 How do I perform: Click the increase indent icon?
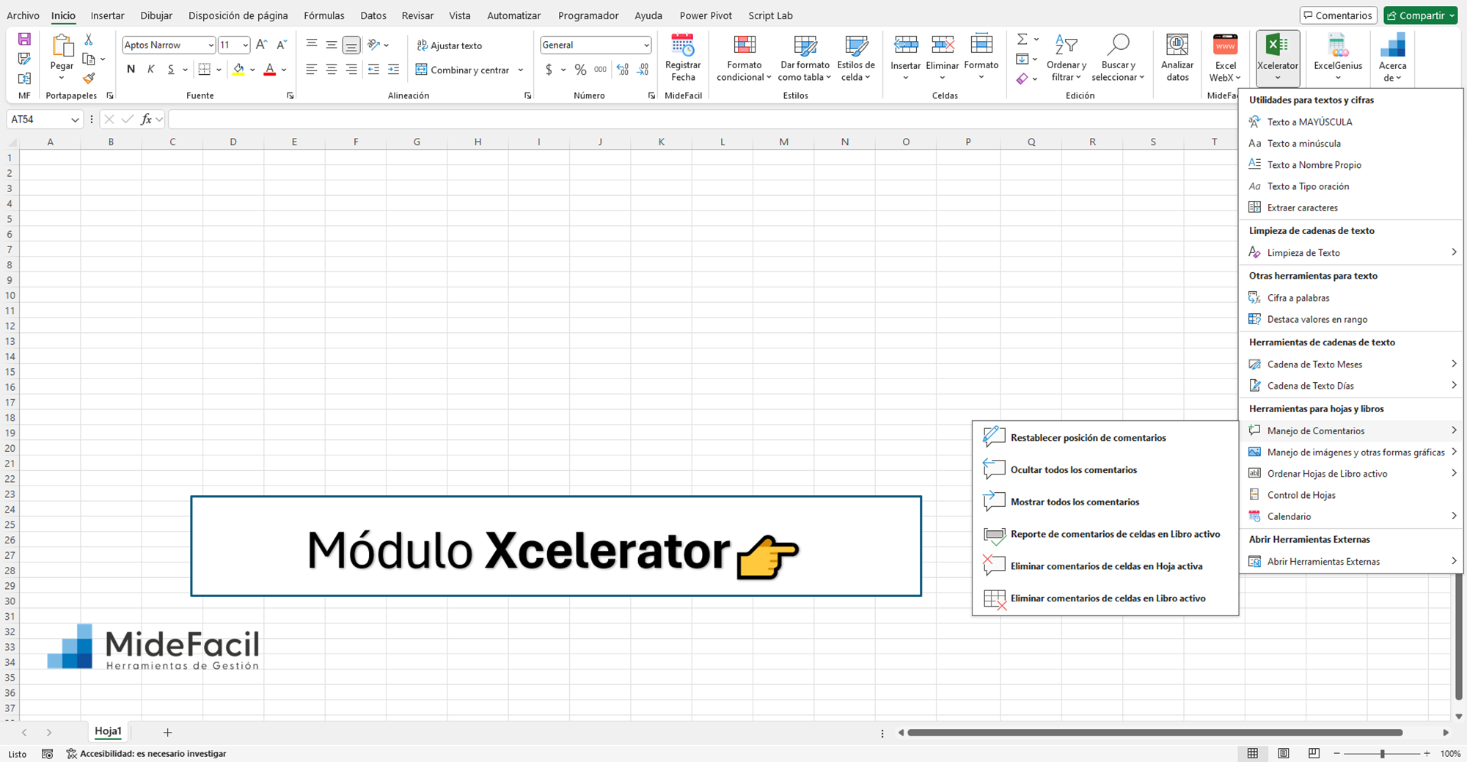tap(393, 70)
